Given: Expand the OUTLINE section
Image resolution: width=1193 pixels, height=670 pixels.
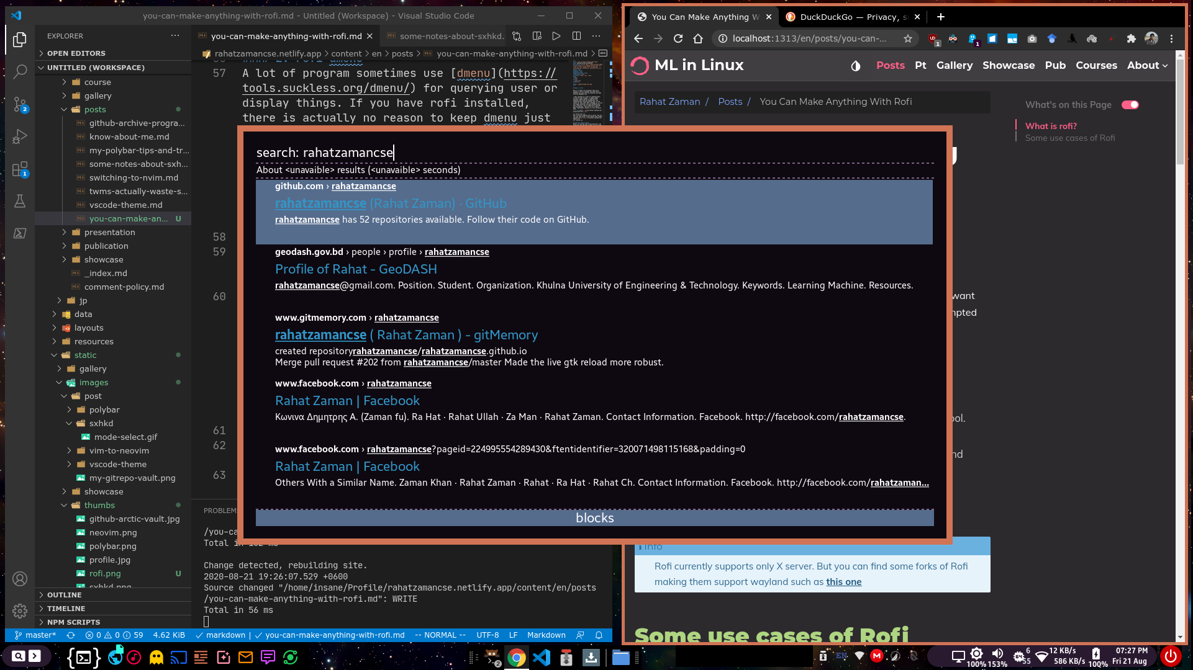Looking at the screenshot, I should [x=65, y=594].
